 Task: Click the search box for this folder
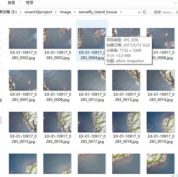pyautogui.click(x=164, y=12)
